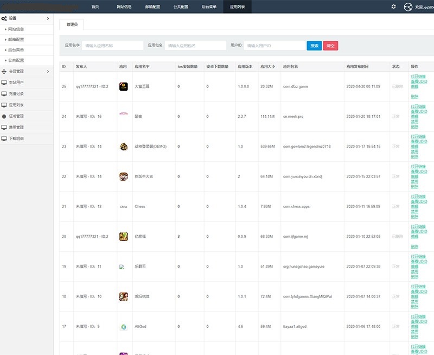Expand the 设置 sidebar section chevron

[x=48, y=18]
